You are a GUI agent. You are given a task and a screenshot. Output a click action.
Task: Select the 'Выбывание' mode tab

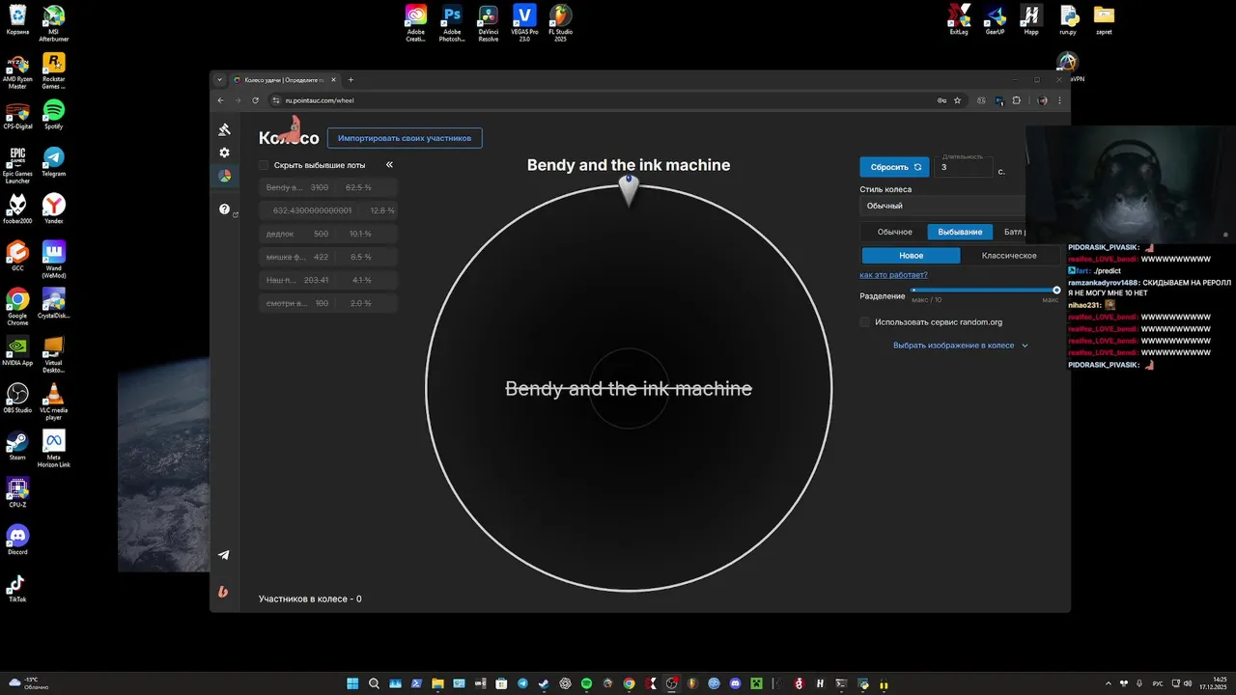[960, 232]
